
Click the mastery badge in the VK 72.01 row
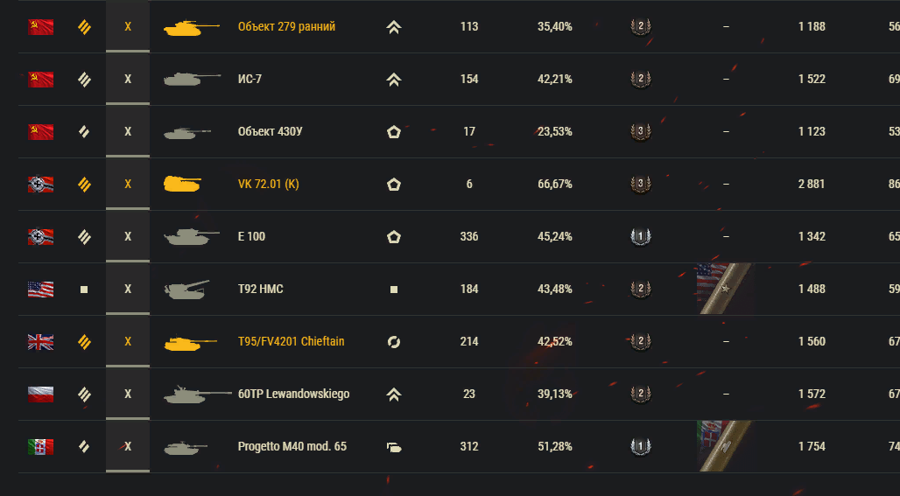coord(641,184)
